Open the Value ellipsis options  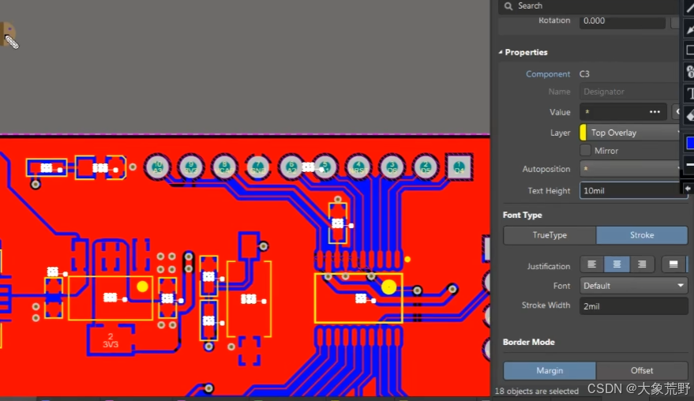click(655, 112)
